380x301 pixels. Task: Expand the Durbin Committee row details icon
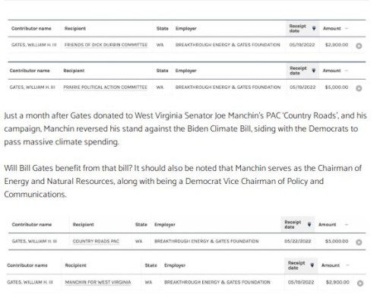coord(359,46)
